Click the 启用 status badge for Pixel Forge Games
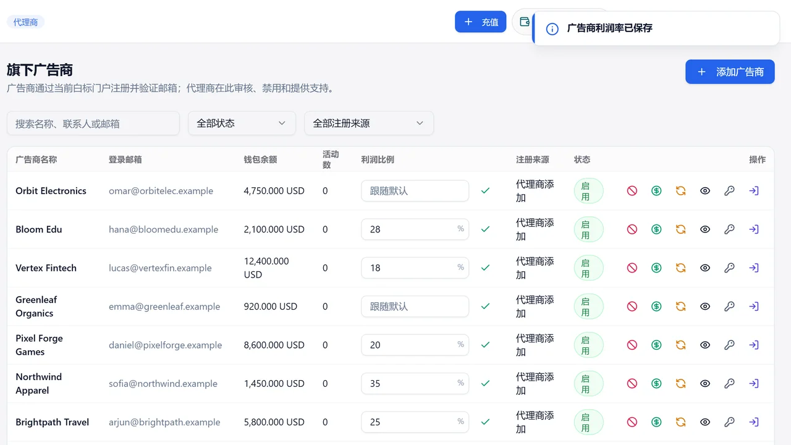791x445 pixels. point(588,345)
